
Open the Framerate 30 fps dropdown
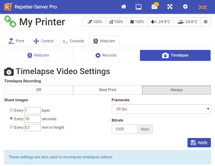click(161, 109)
